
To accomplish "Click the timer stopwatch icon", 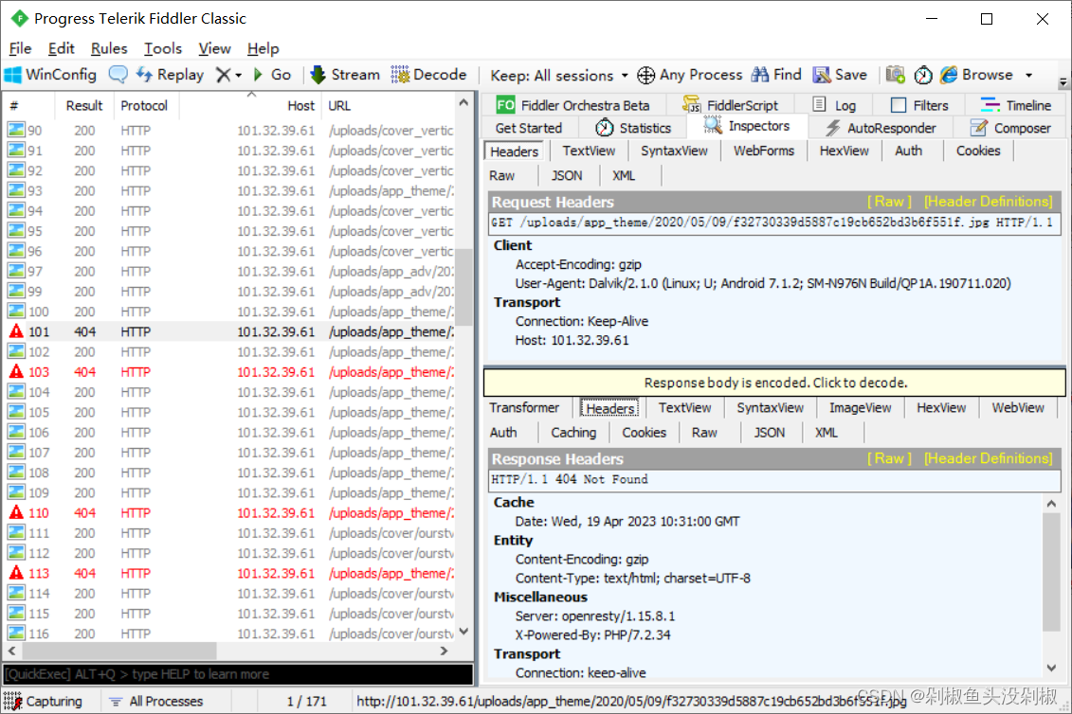I will 923,75.
